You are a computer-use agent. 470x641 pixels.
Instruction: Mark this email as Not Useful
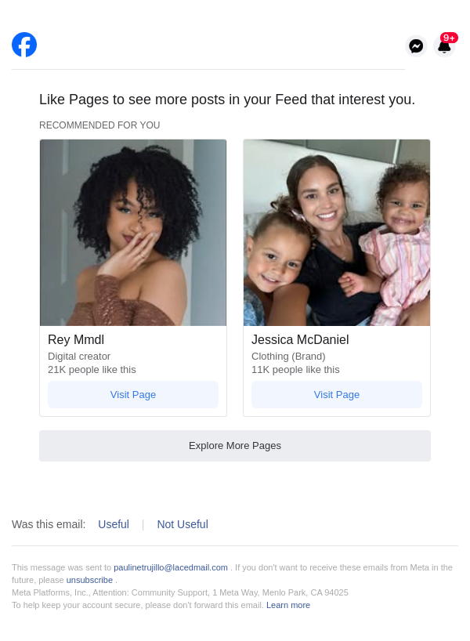(x=183, y=524)
